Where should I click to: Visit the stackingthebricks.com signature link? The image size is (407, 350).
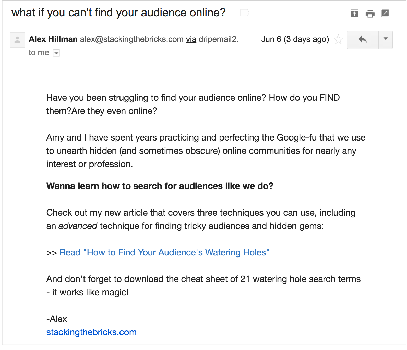(91, 332)
